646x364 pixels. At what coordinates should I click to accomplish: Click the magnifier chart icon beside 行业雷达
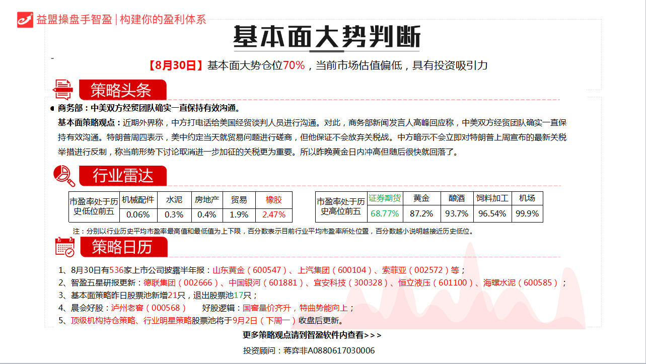(64, 176)
